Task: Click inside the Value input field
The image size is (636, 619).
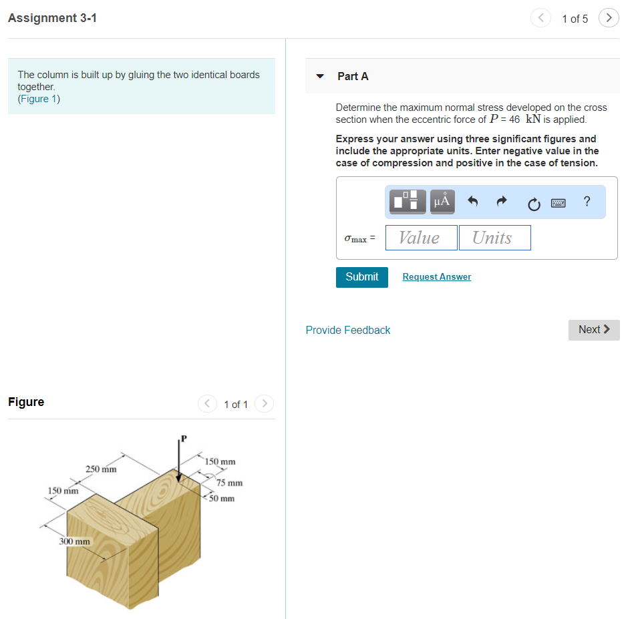Action: tap(421, 237)
